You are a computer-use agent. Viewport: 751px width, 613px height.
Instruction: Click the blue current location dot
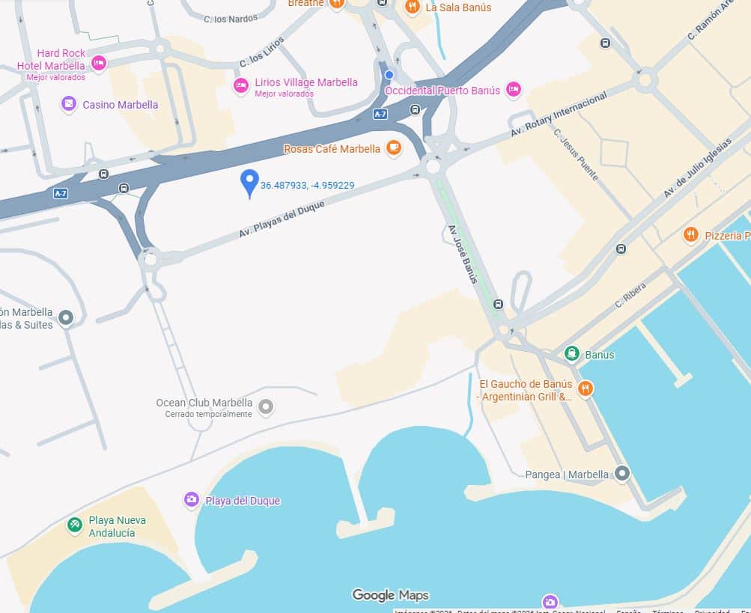point(389,75)
